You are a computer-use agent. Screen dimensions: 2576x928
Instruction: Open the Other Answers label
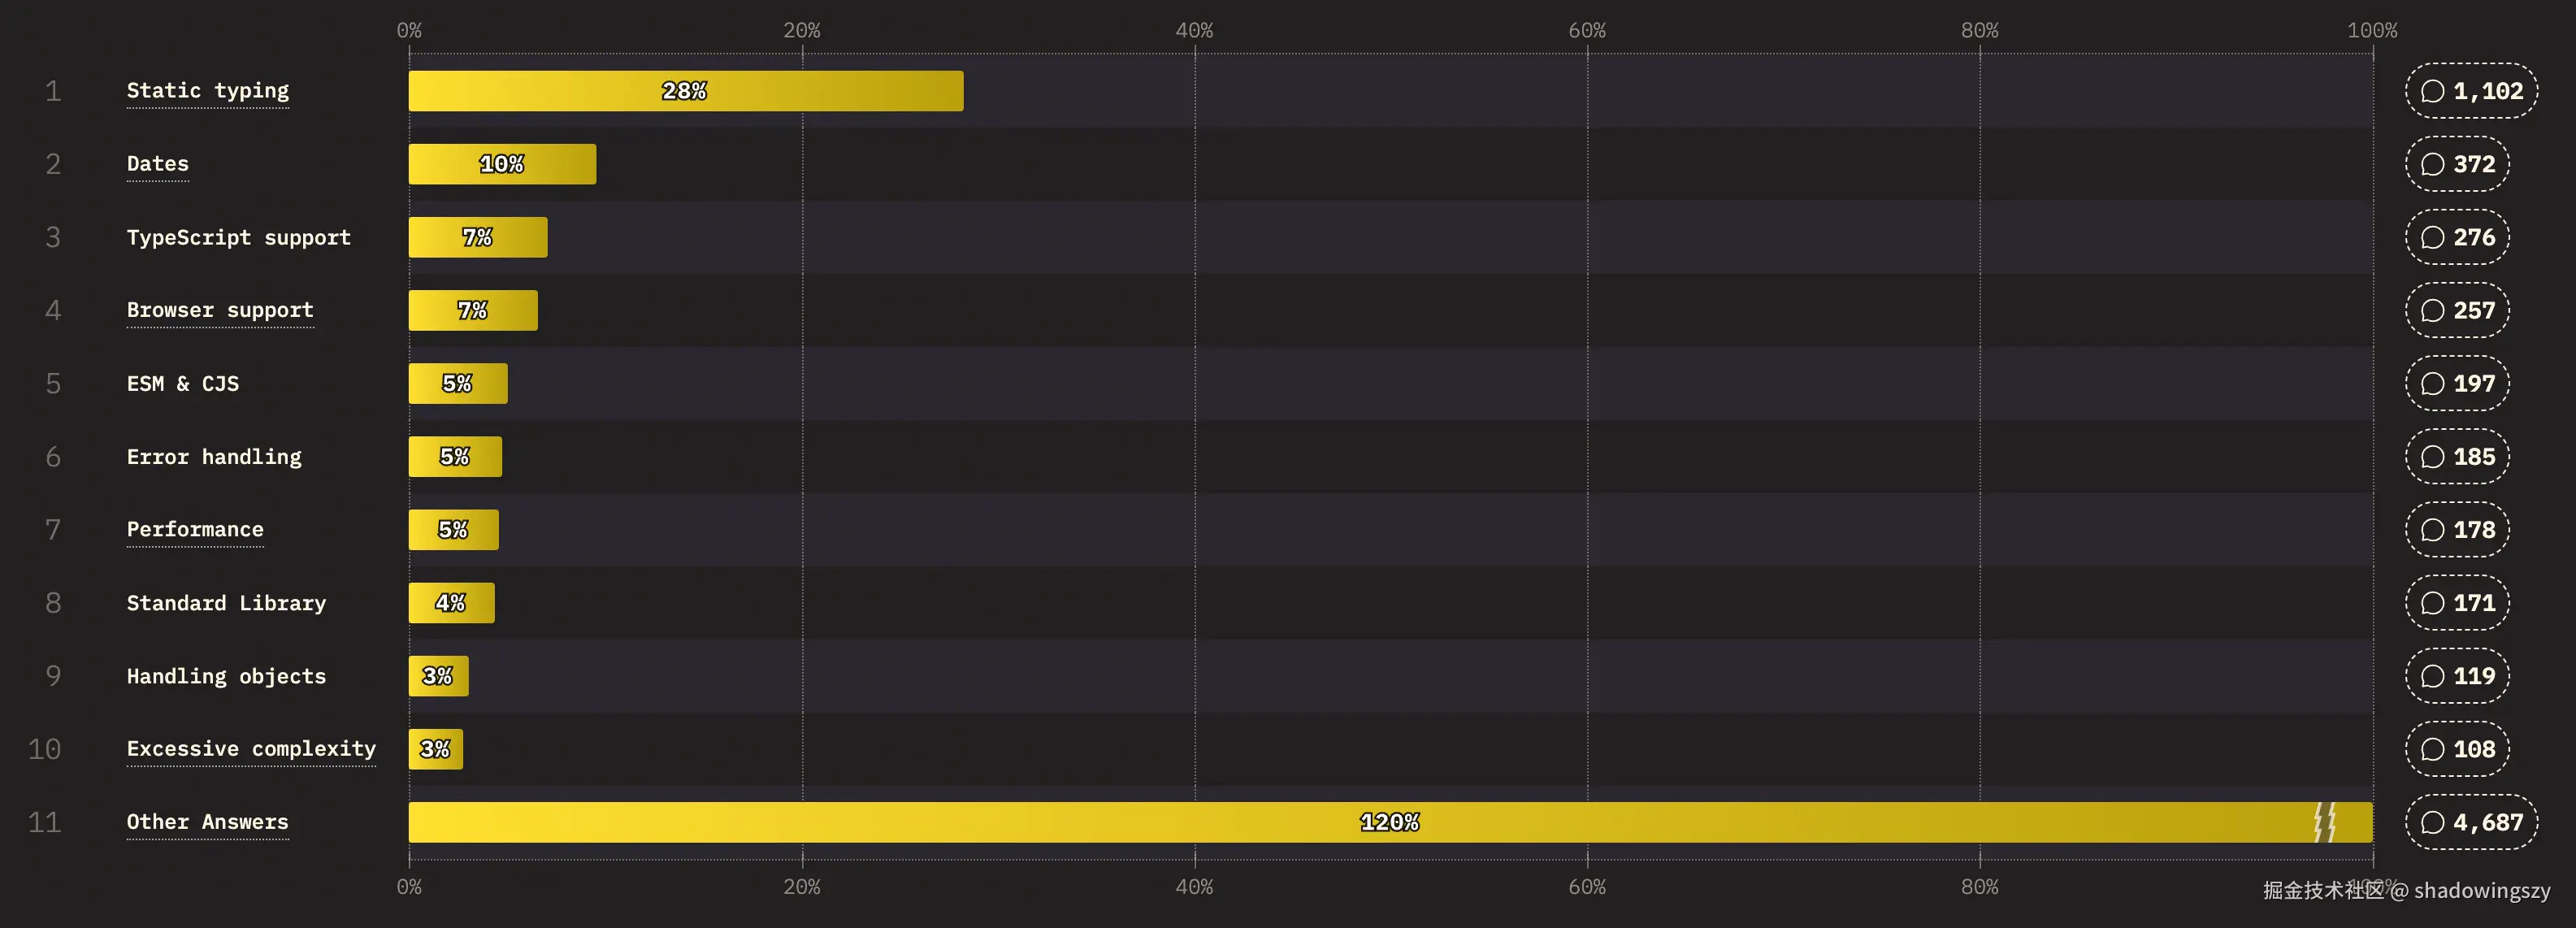click(207, 822)
